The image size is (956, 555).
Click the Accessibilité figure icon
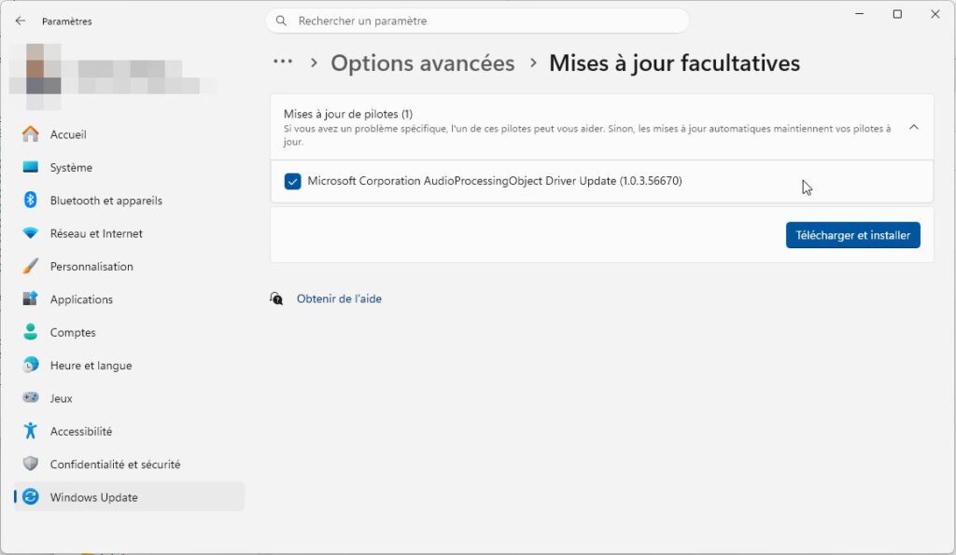(31, 431)
